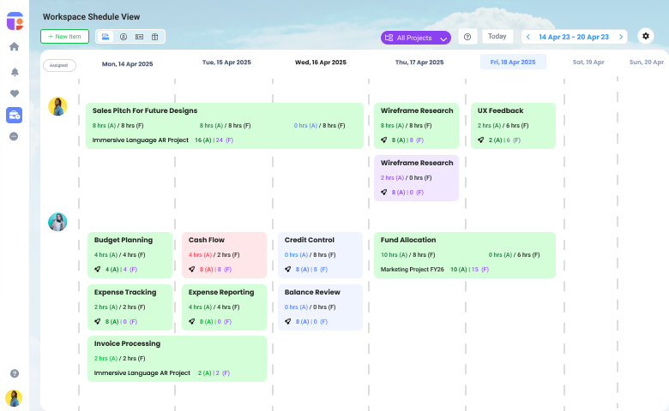The image size is (669, 411).
Task: Expand the All Projects dropdown
Action: pos(416,38)
